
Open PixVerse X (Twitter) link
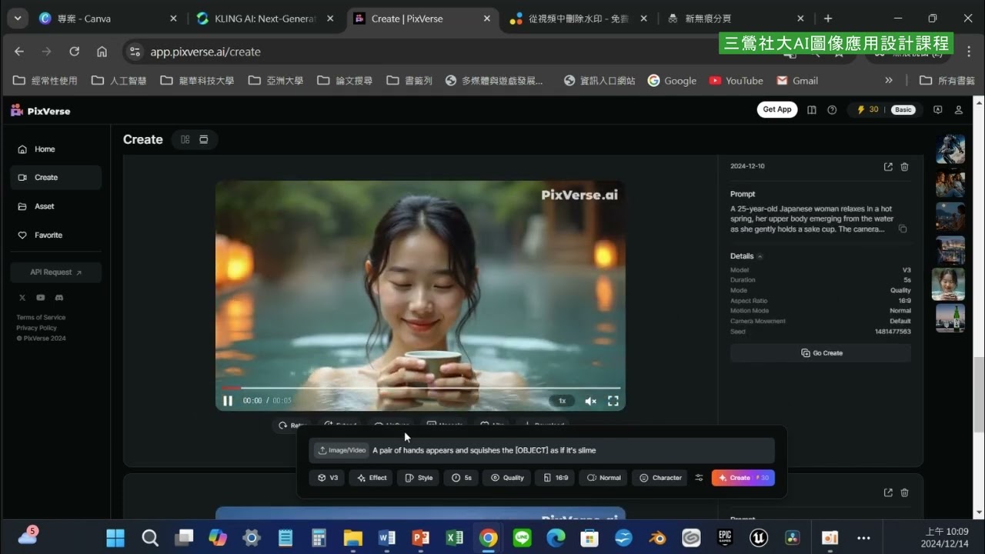22,298
